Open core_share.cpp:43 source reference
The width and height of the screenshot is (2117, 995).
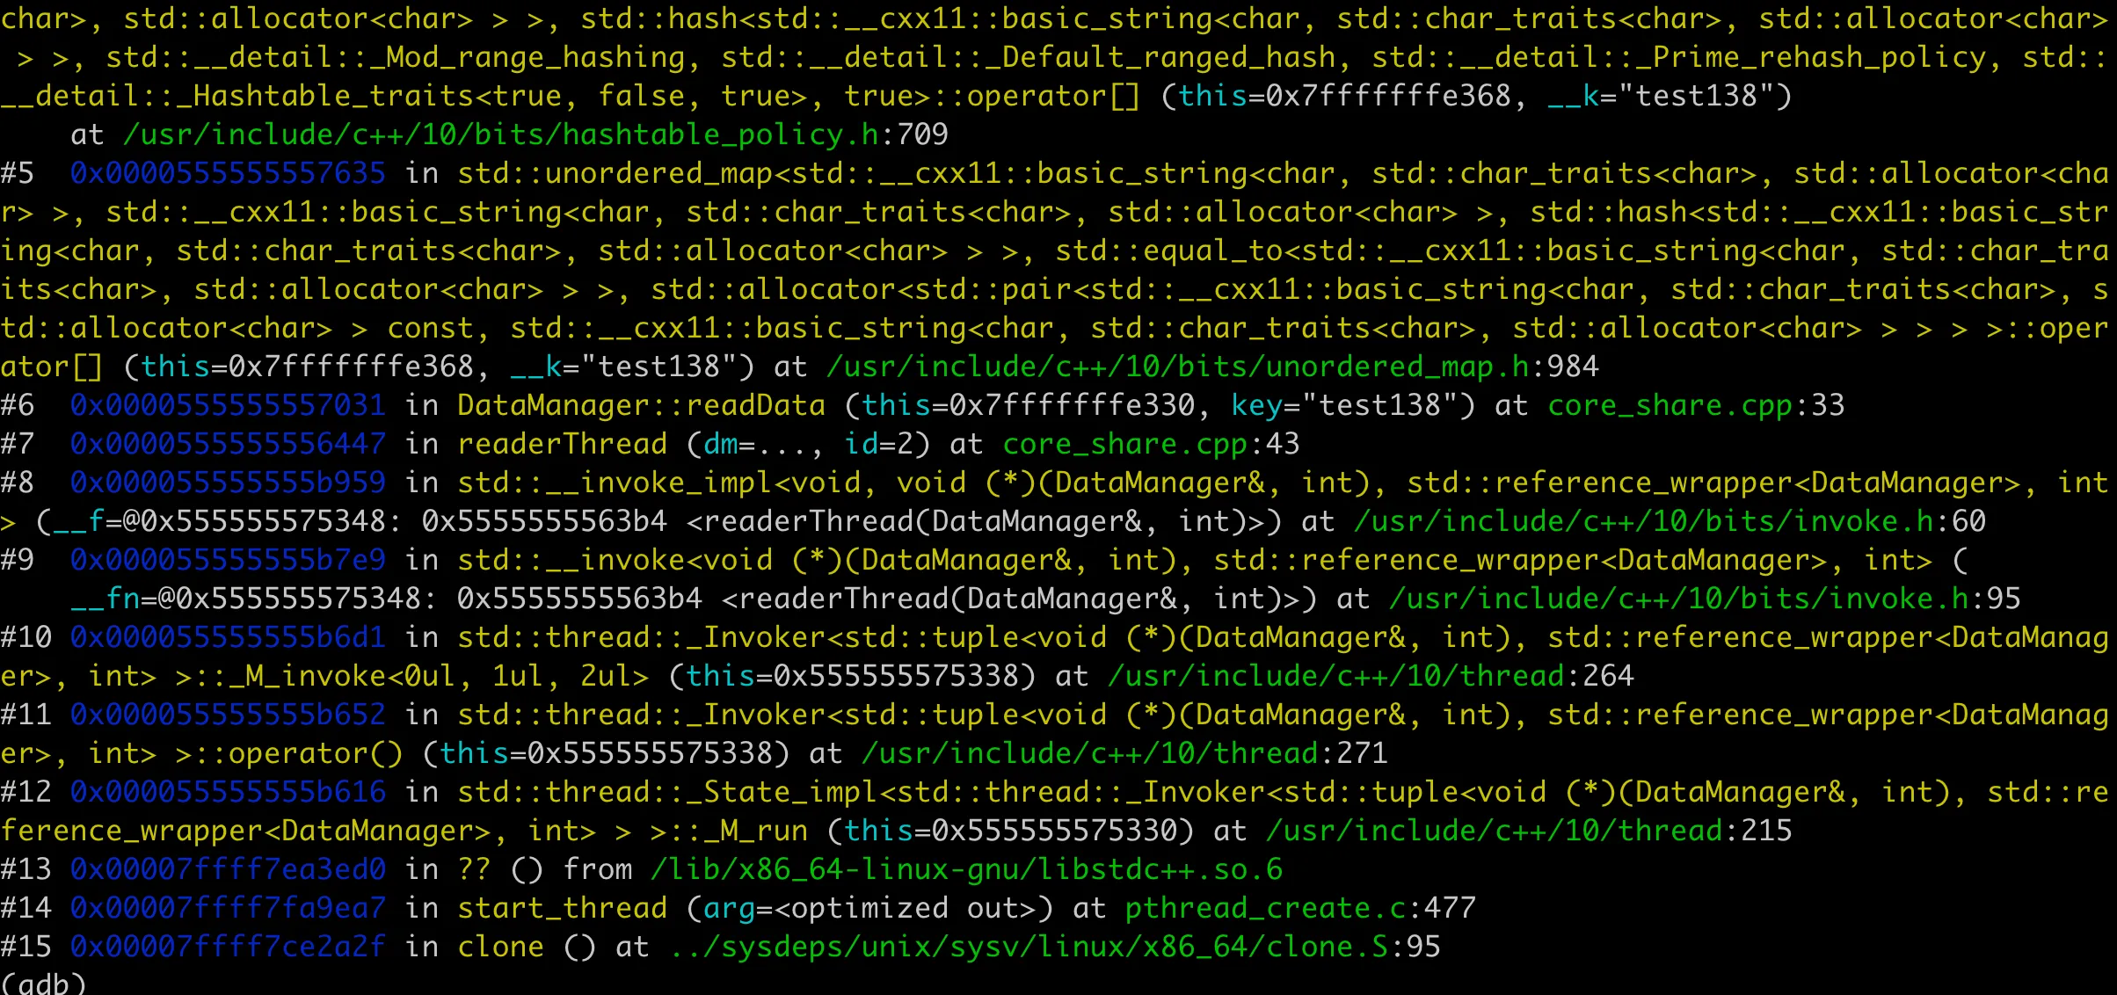pos(1151,444)
